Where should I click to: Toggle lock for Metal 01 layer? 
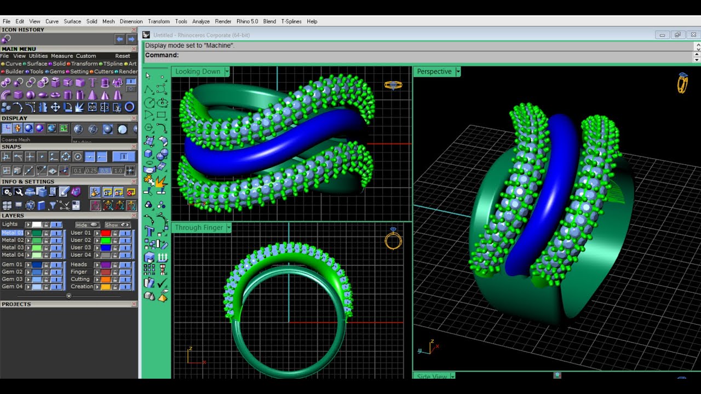(x=46, y=233)
